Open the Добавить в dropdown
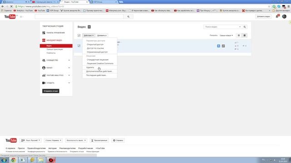This screenshot has width=291, height=163. [x=102, y=35]
